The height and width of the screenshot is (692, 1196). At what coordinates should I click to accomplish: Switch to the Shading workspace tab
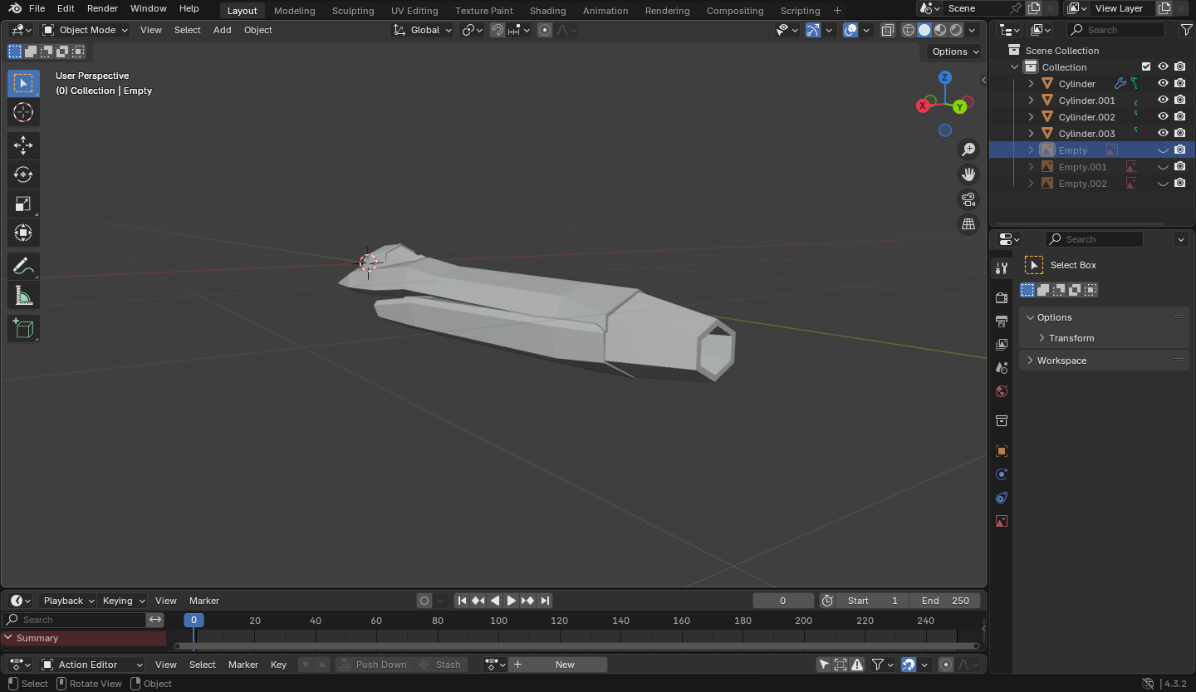pyautogui.click(x=547, y=11)
